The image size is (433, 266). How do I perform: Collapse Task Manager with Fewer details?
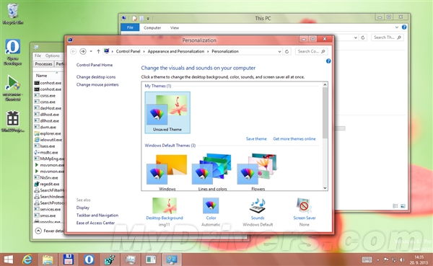50,231
